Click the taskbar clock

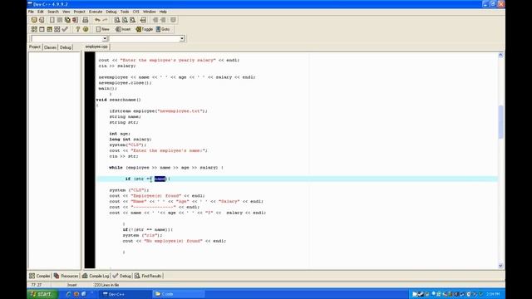pos(493,294)
